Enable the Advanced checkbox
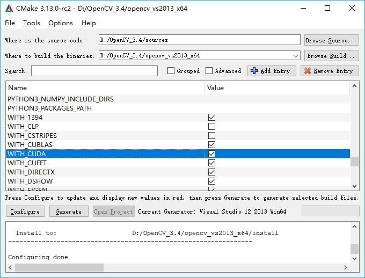This screenshot has height=278, width=365. pos(209,71)
